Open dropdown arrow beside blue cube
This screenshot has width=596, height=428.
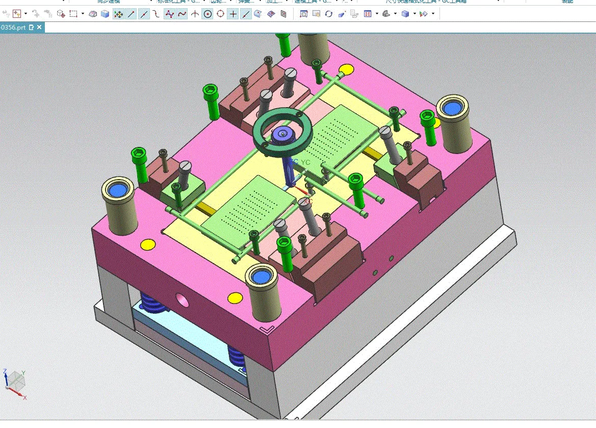(414, 14)
